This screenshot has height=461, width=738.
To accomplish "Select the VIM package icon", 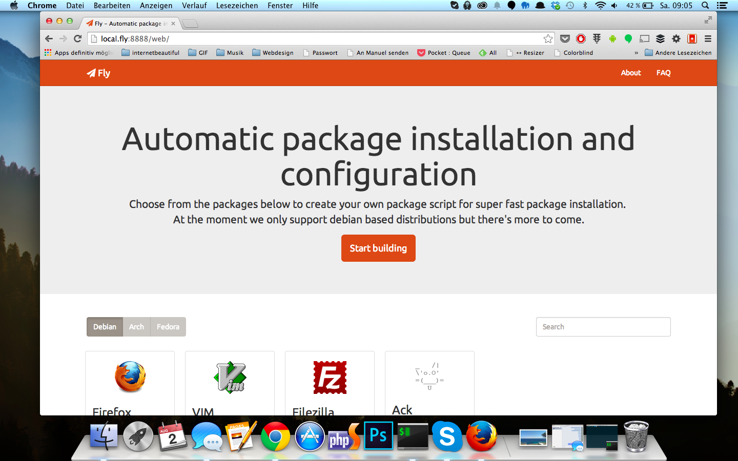I will tap(230, 377).
